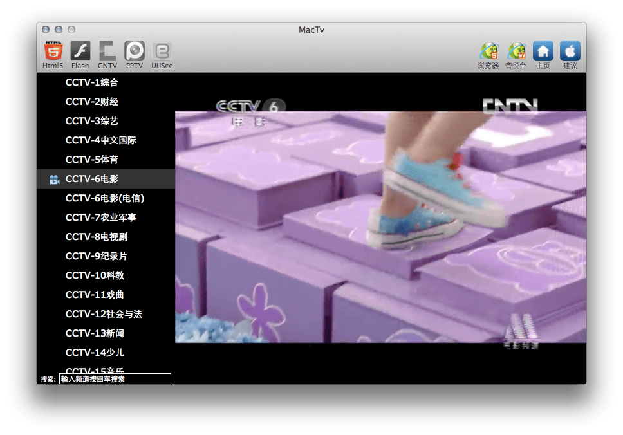The height and width of the screenshot is (435, 623).
Task: Zoom the MacTv window
Action: point(71,30)
